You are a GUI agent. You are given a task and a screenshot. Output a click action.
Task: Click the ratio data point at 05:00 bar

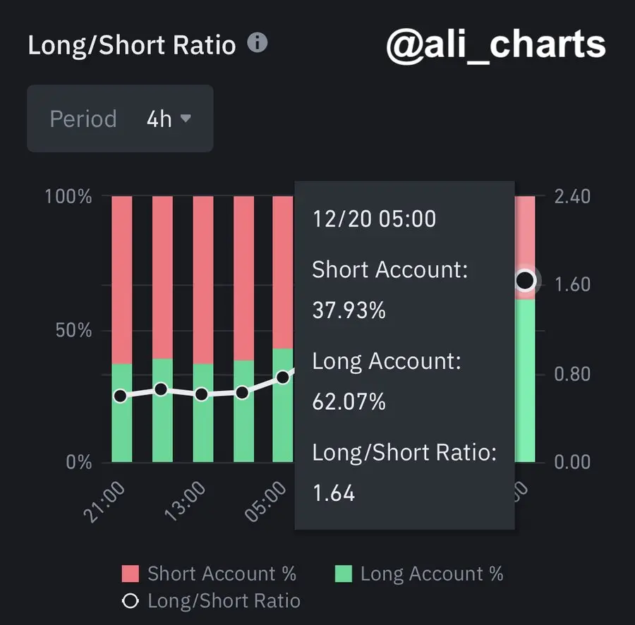pos(283,377)
